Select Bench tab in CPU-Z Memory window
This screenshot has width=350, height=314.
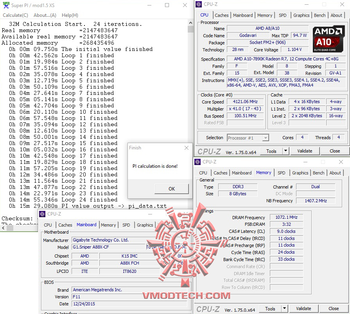point(319,173)
